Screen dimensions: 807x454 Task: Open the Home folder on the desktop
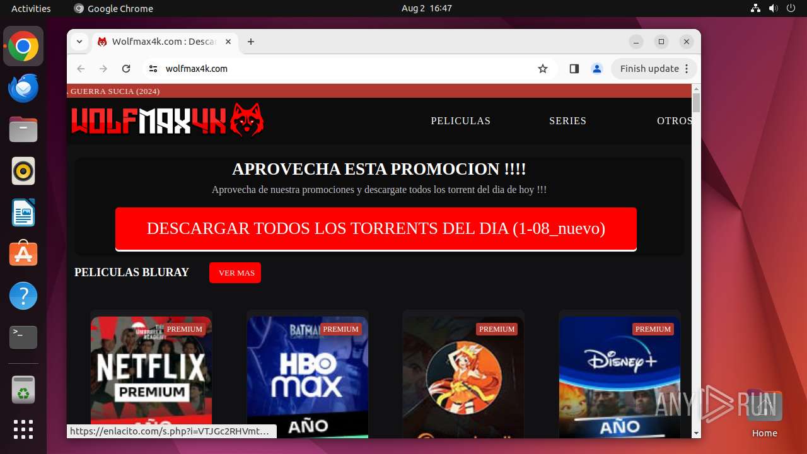click(x=764, y=414)
